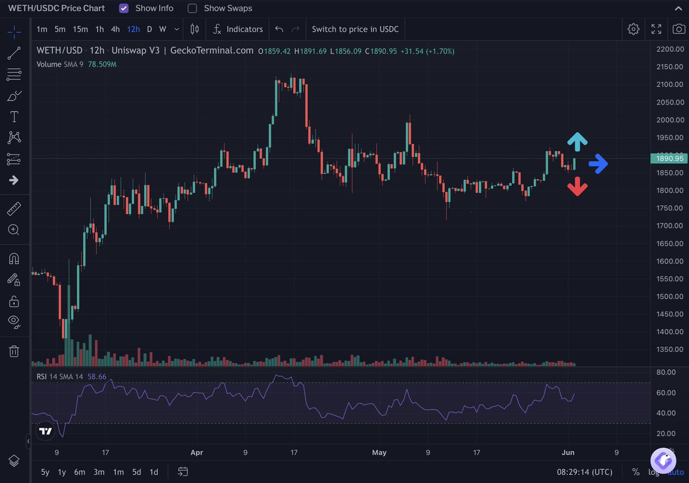Uncheck the Show Info checkbox
The width and height of the screenshot is (689, 483).
(x=123, y=8)
